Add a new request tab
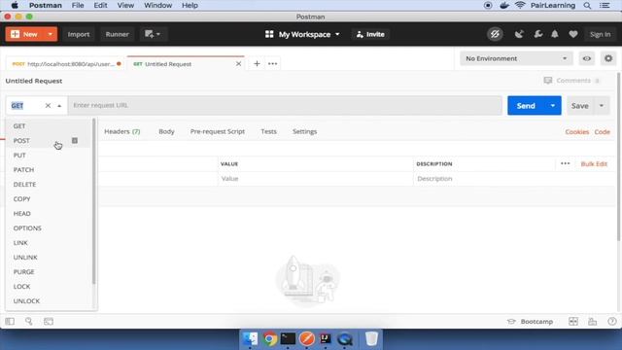Image resolution: width=622 pixels, height=350 pixels. tap(257, 64)
